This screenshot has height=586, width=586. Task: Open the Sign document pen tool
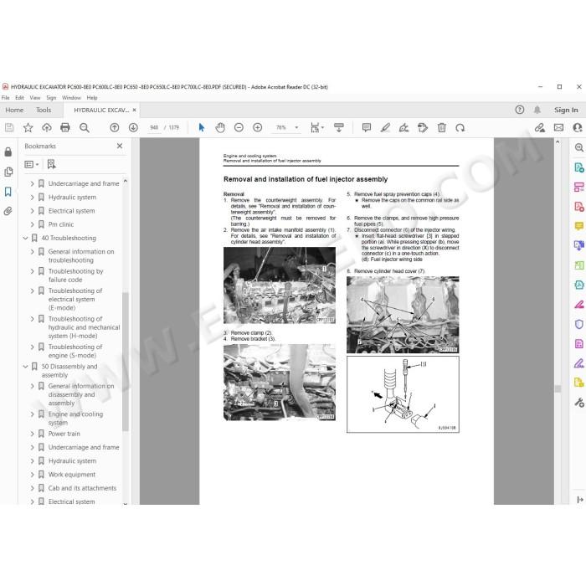[404, 128]
